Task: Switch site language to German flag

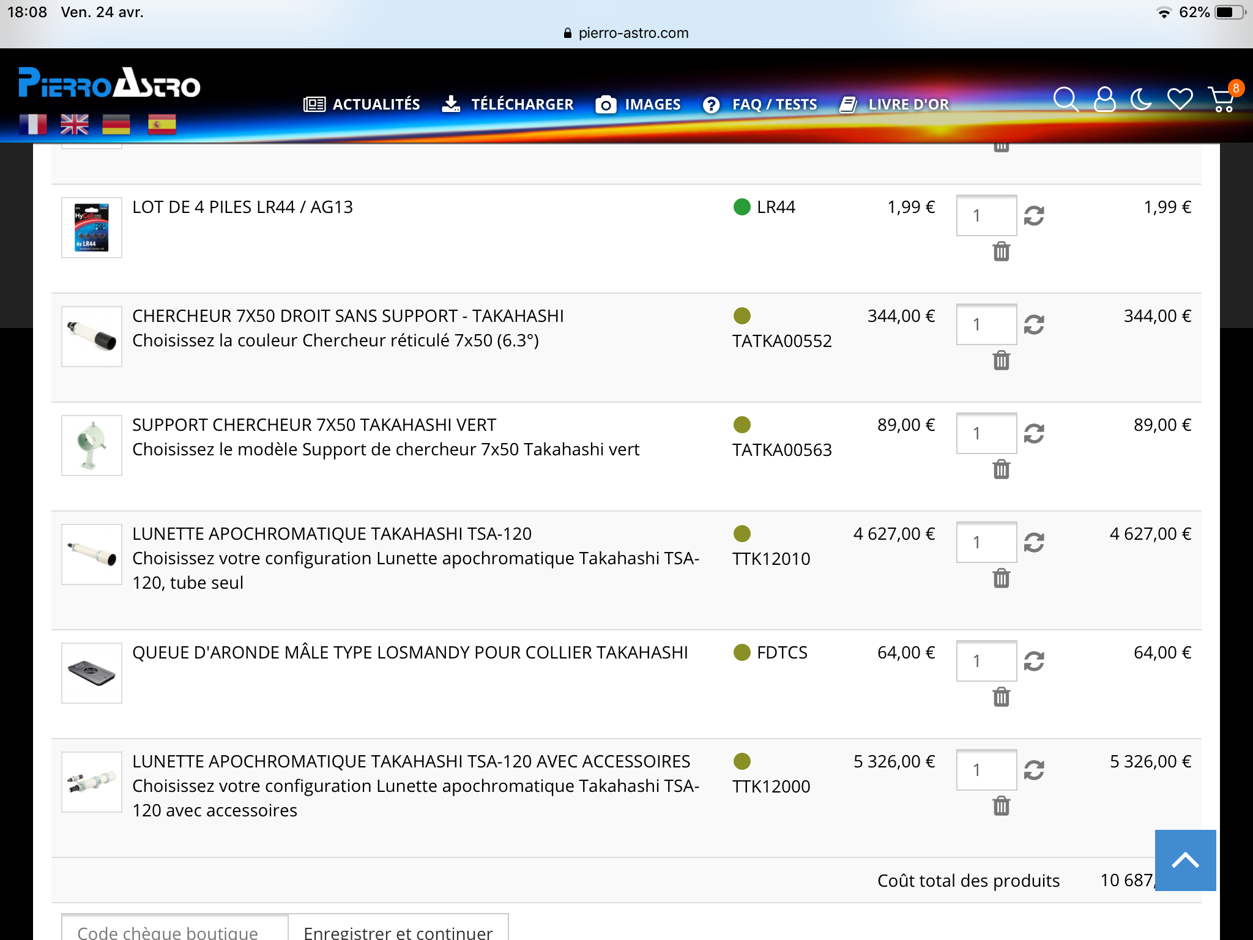Action: pos(116,124)
